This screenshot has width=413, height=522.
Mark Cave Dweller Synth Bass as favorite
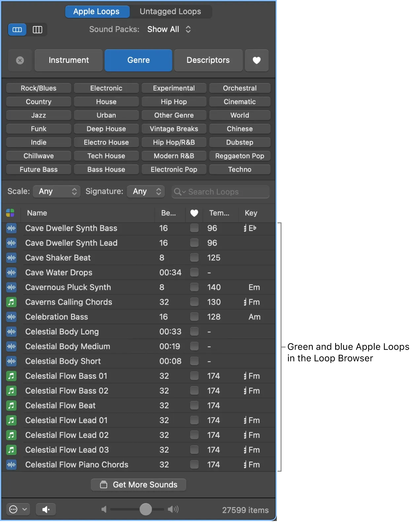194,228
